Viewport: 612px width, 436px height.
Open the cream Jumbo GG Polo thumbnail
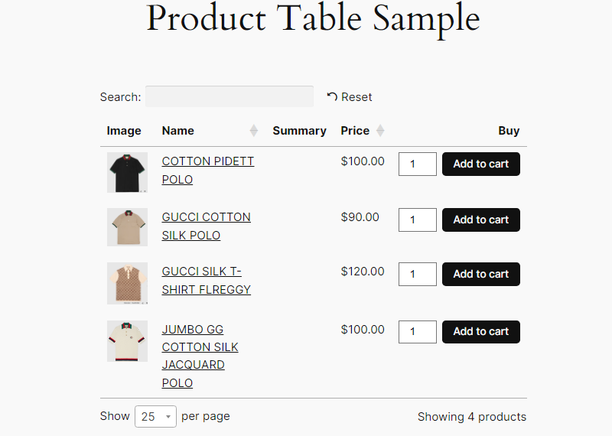[x=127, y=341]
